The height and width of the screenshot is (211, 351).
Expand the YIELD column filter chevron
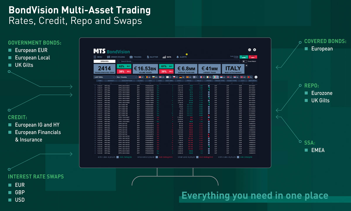tap(199, 83)
